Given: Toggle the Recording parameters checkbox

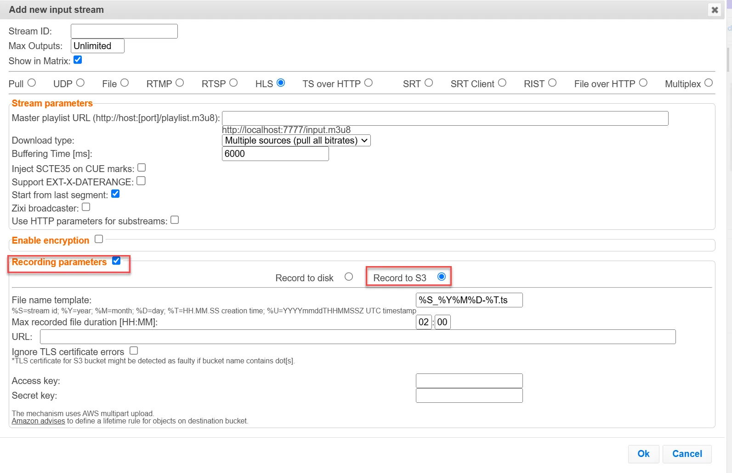Looking at the screenshot, I should pos(116,261).
